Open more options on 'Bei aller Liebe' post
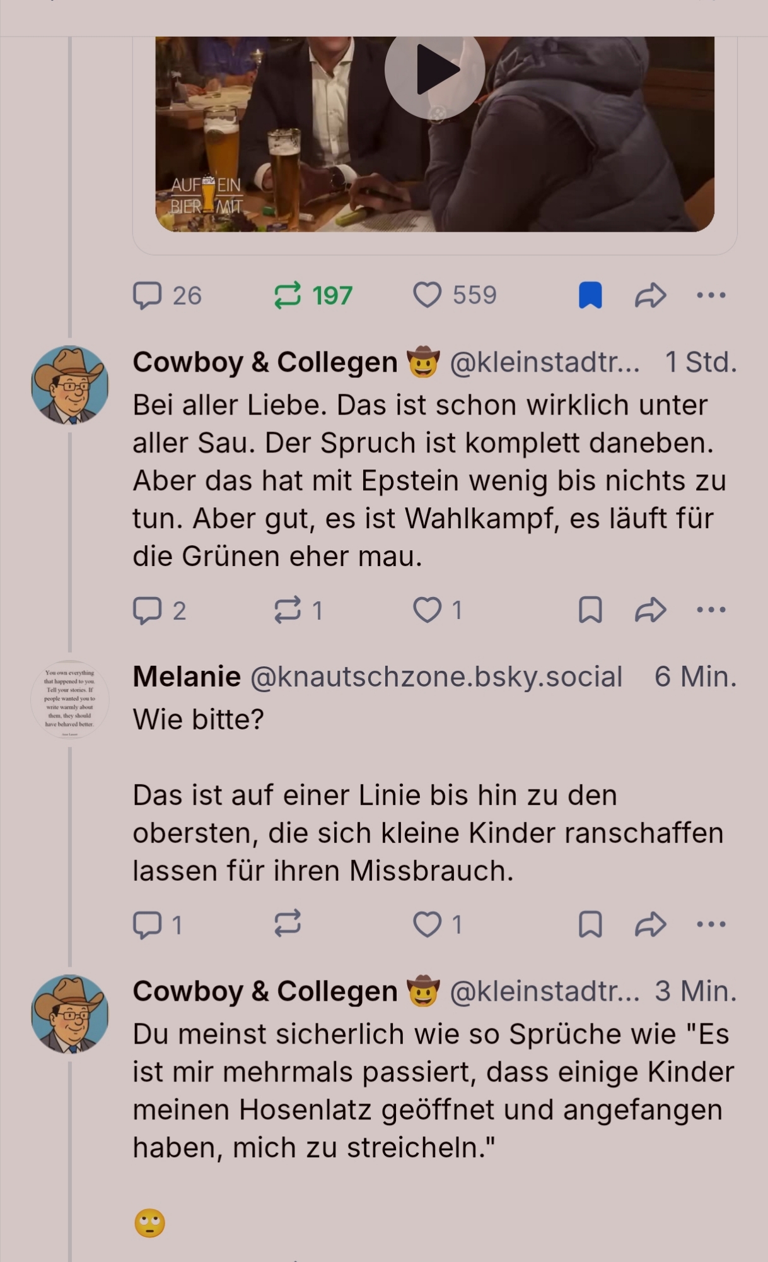Viewport: 768px width, 1262px height. click(711, 610)
